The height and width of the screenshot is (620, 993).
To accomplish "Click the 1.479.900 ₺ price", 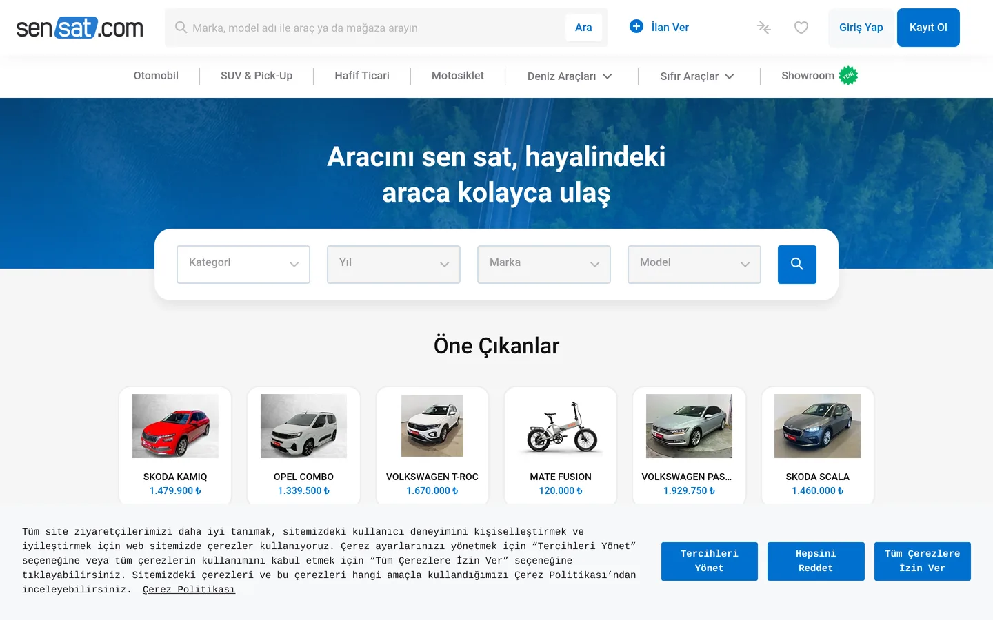I will (175, 490).
